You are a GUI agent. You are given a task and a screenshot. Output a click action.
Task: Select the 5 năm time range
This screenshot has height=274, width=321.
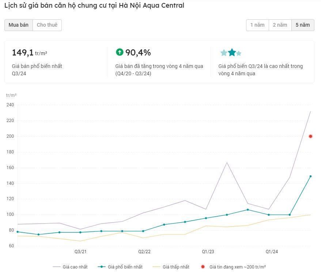coord(303,25)
